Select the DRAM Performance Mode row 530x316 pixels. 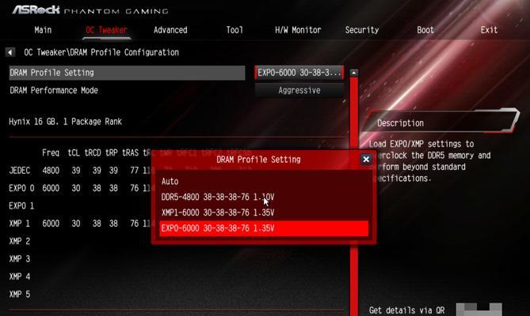(x=127, y=90)
